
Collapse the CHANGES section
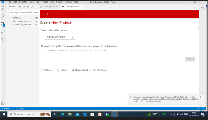[11, 18]
